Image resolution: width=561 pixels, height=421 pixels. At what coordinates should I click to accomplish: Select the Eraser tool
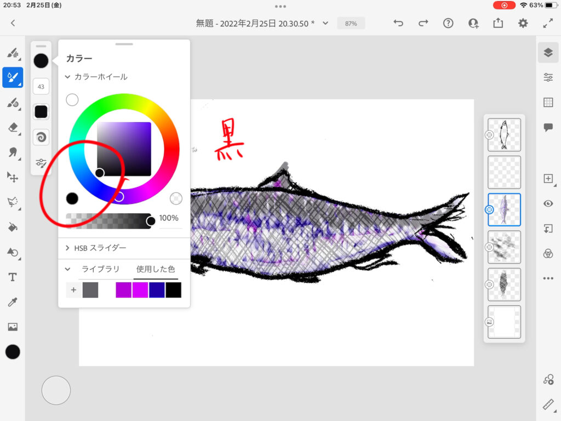(x=13, y=127)
